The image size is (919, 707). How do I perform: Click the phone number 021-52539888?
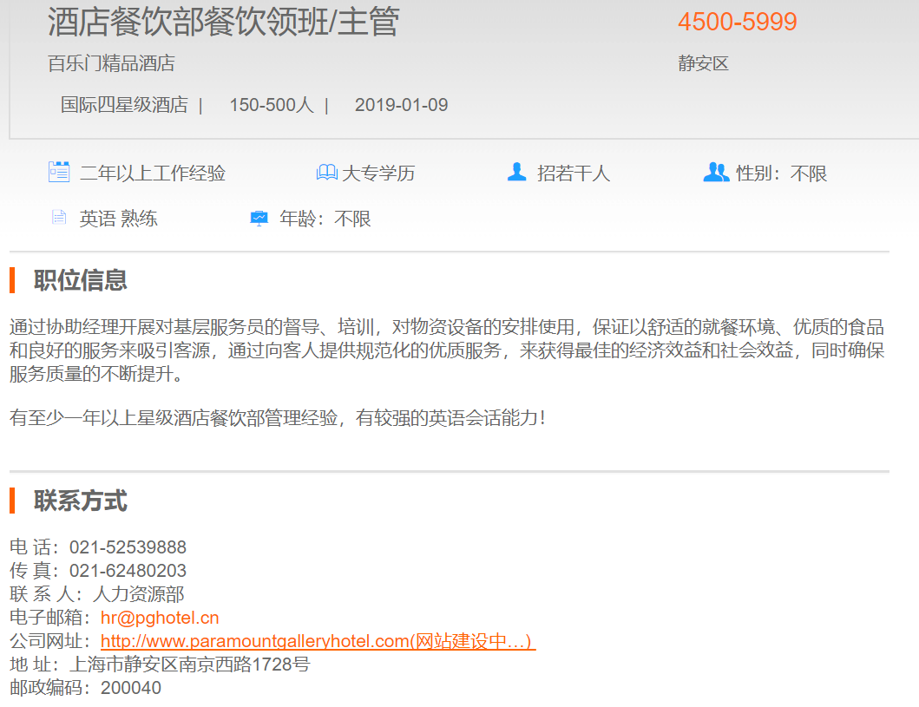[x=128, y=547]
